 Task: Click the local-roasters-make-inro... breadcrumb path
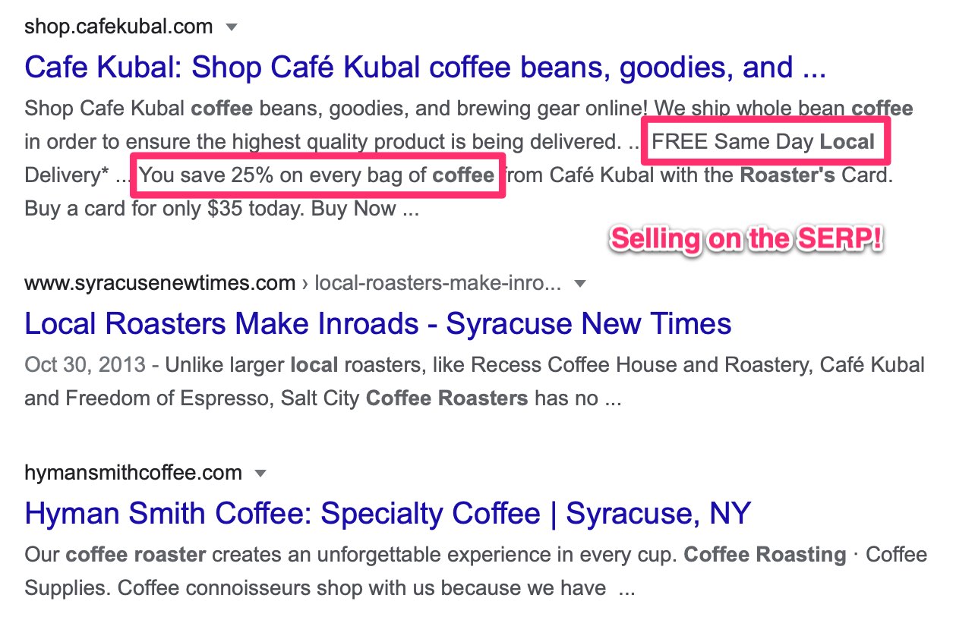coord(437,284)
